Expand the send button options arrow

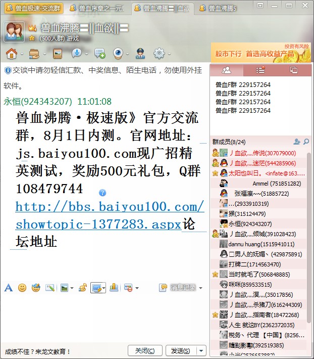(x=201, y=350)
